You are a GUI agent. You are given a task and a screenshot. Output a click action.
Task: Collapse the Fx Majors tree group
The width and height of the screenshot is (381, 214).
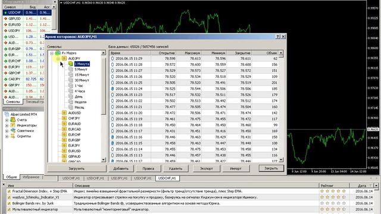pyautogui.click(x=52, y=53)
